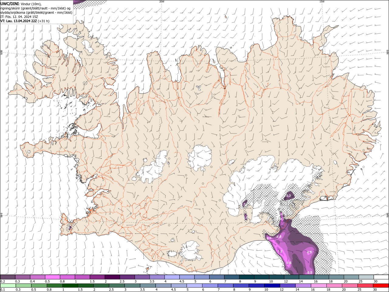Viewport: 389px width, 292px height.
Task: Select the 'IT: Fös. 12. 04. 2024 15Z' initial time line
Action: pos(19,17)
